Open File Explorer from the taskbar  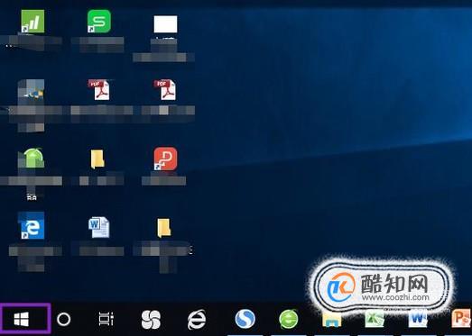pos(331,320)
